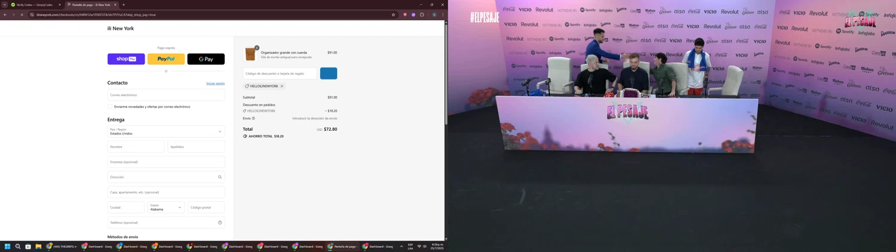Screen dimensions: 896x252
Task: Remove the HELLOILINEWYORK discount tag
Action: (282, 86)
